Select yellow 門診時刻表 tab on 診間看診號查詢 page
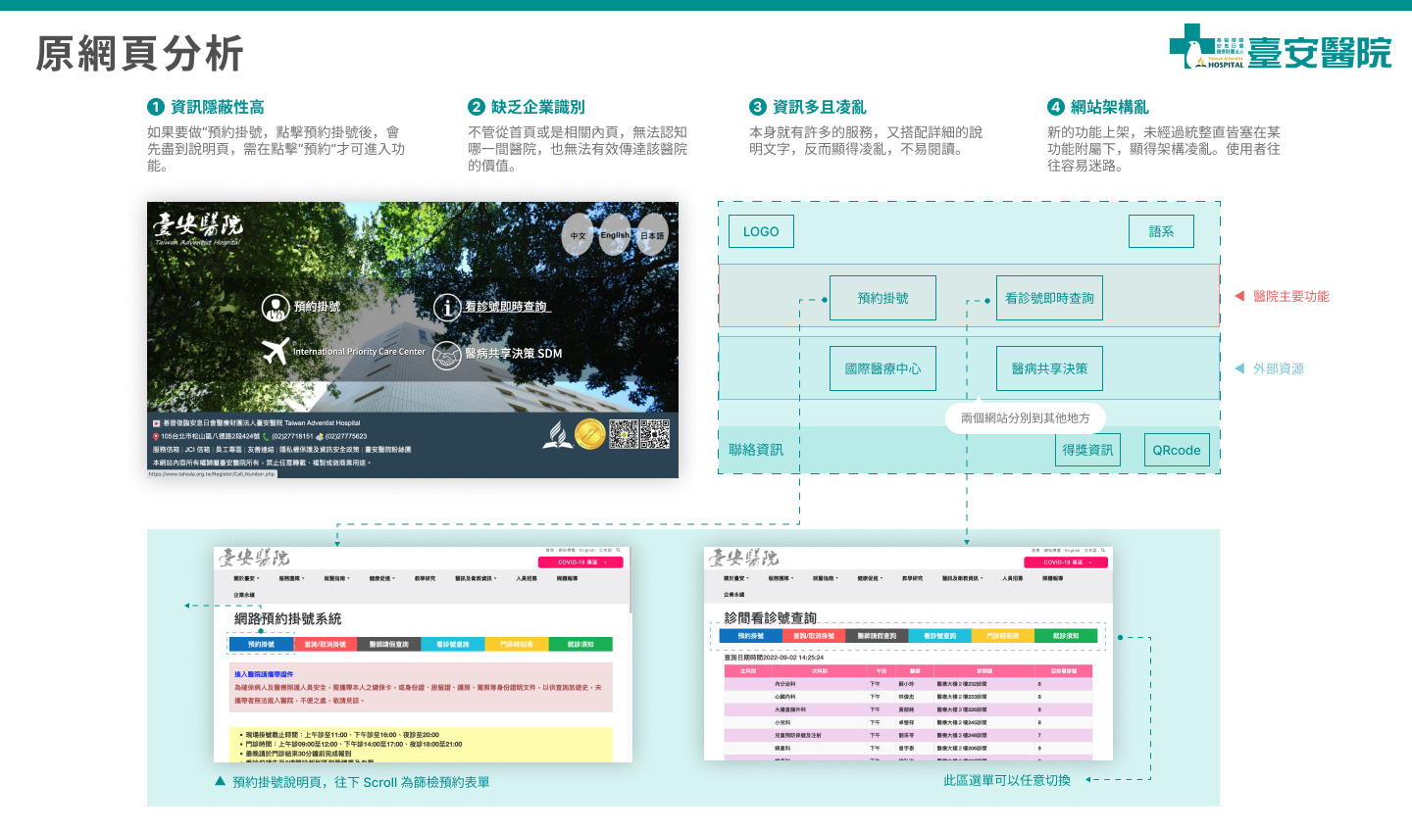This screenshot has height=831, width=1412. pyautogui.click(x=1003, y=636)
